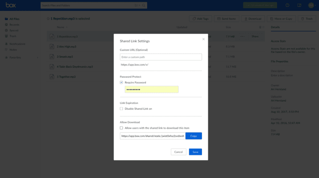This screenshot has width=319, height=178.
Task: Click the 7.9 MB size of Repetition.mp3
Action: point(230,36)
